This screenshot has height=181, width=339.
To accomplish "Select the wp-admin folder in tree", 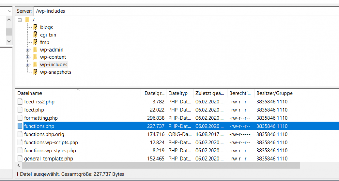I will (52, 50).
